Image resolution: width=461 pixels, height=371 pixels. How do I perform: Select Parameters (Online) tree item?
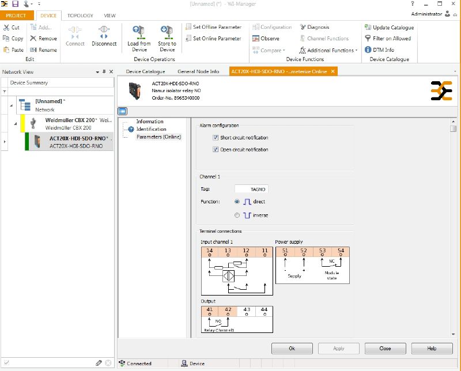coord(159,137)
